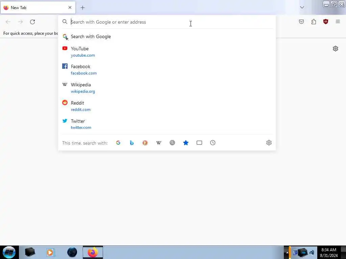
Task: Reload the current page
Action: click(32, 22)
